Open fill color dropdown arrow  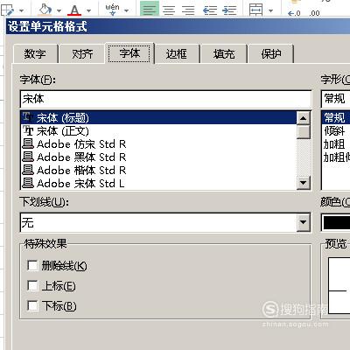point(59,10)
